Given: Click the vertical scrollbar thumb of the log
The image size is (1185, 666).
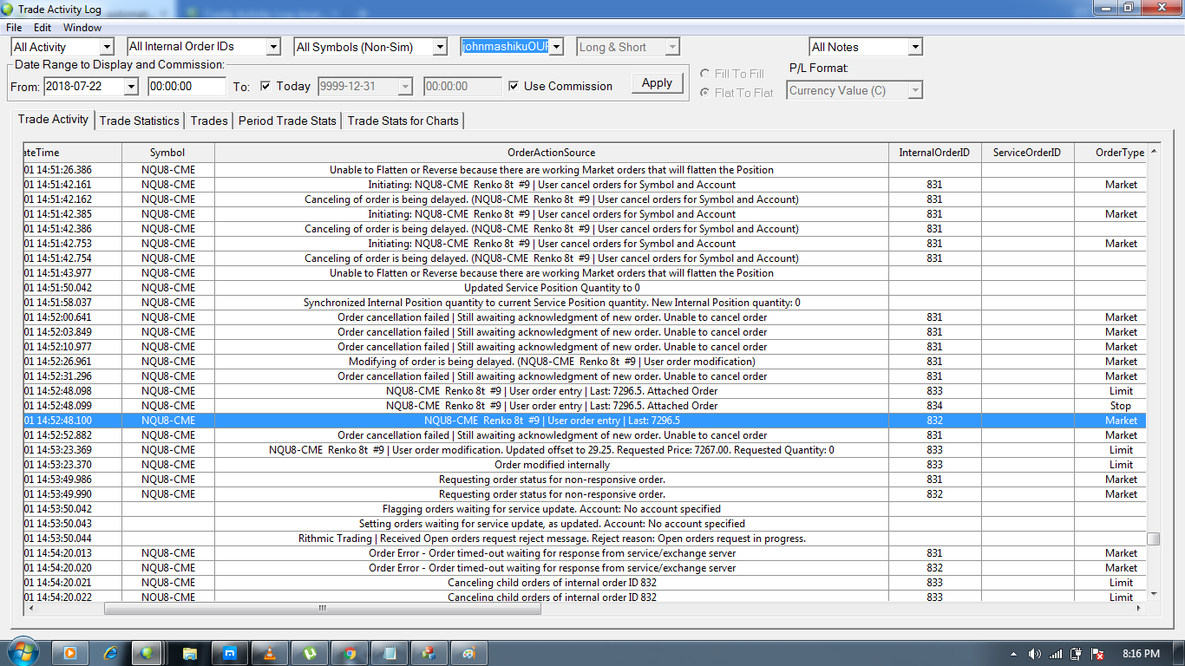Looking at the screenshot, I should (1153, 539).
